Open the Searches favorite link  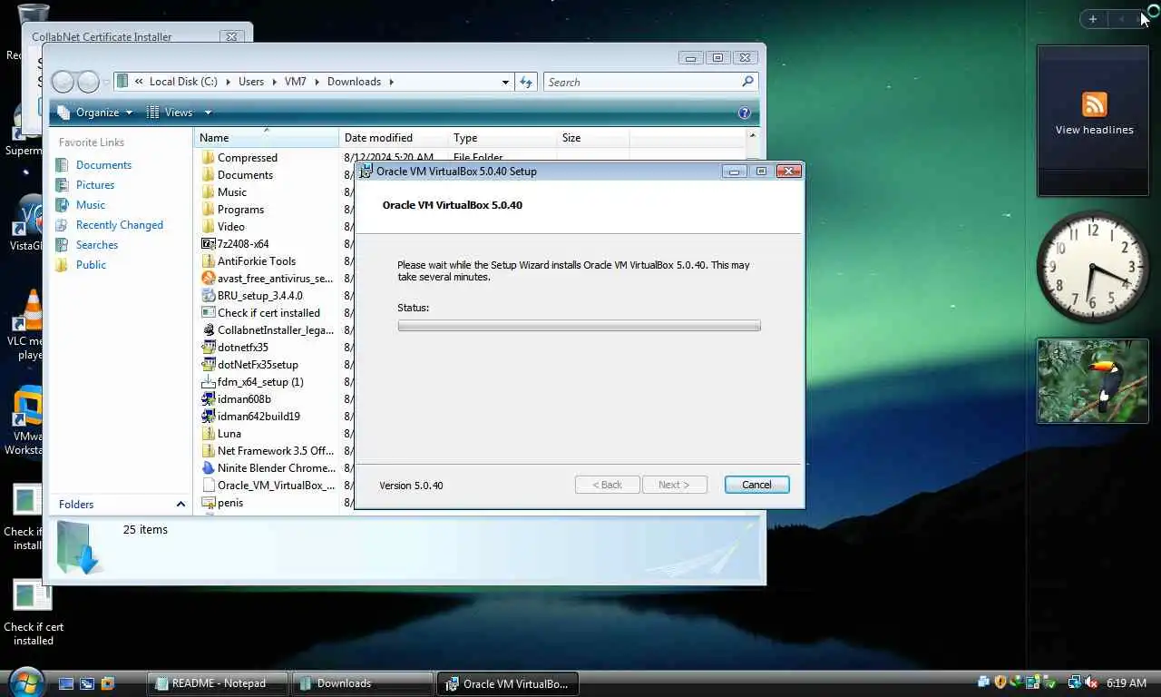97,245
